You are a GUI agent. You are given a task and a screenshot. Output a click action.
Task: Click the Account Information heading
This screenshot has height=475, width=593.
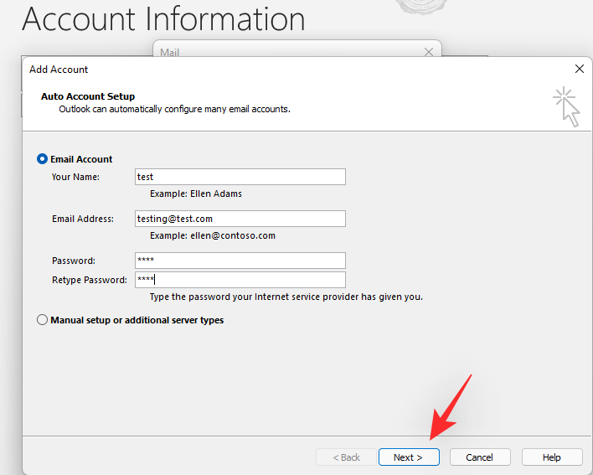(164, 18)
